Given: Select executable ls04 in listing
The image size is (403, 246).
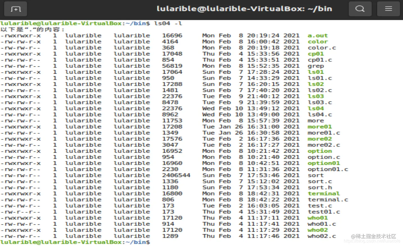Looking at the screenshot, I should click(316, 108).
